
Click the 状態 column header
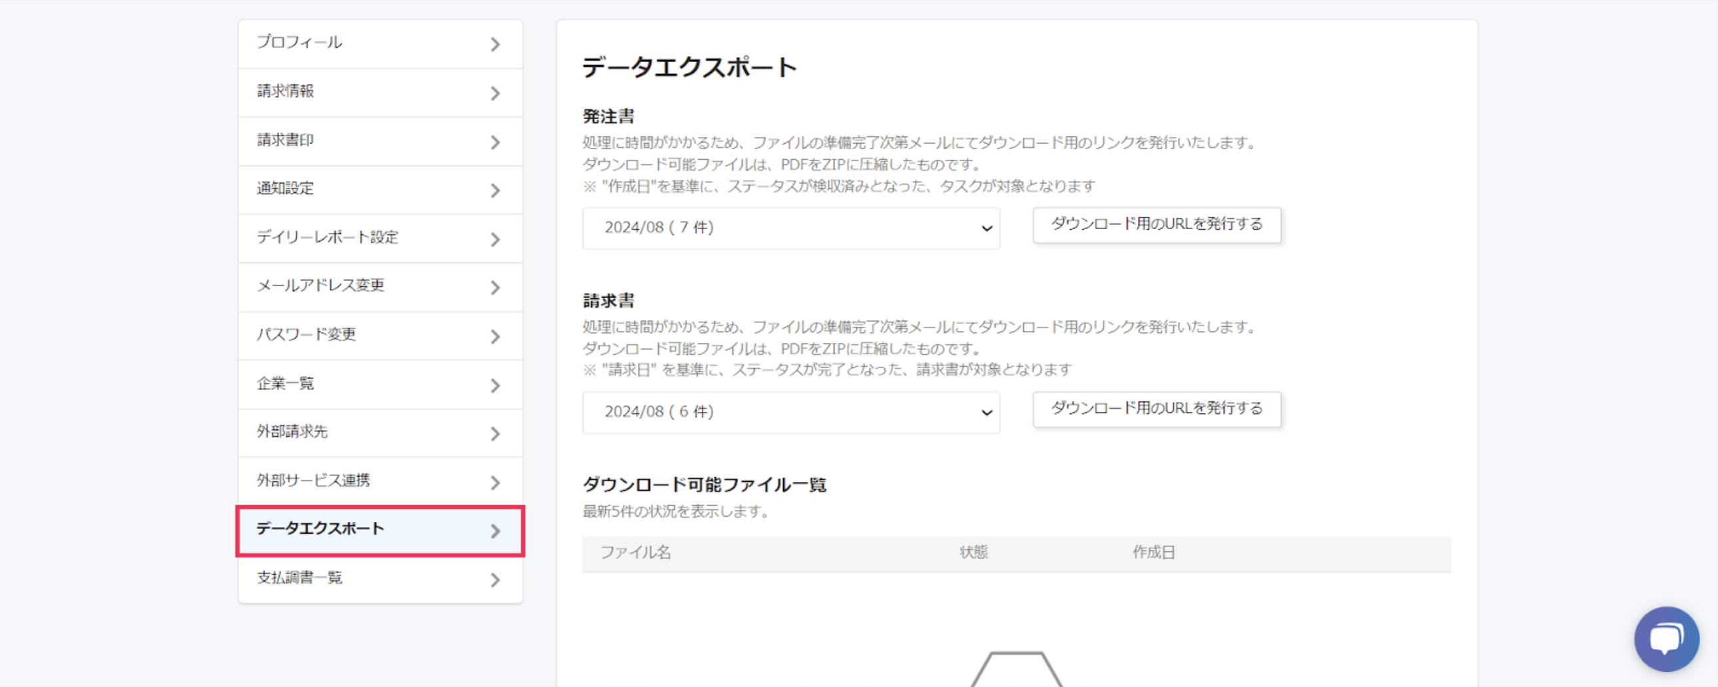click(x=973, y=553)
